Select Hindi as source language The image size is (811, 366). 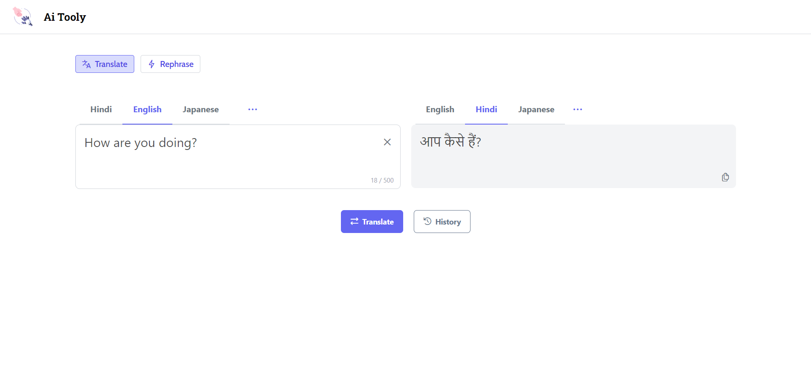[101, 109]
